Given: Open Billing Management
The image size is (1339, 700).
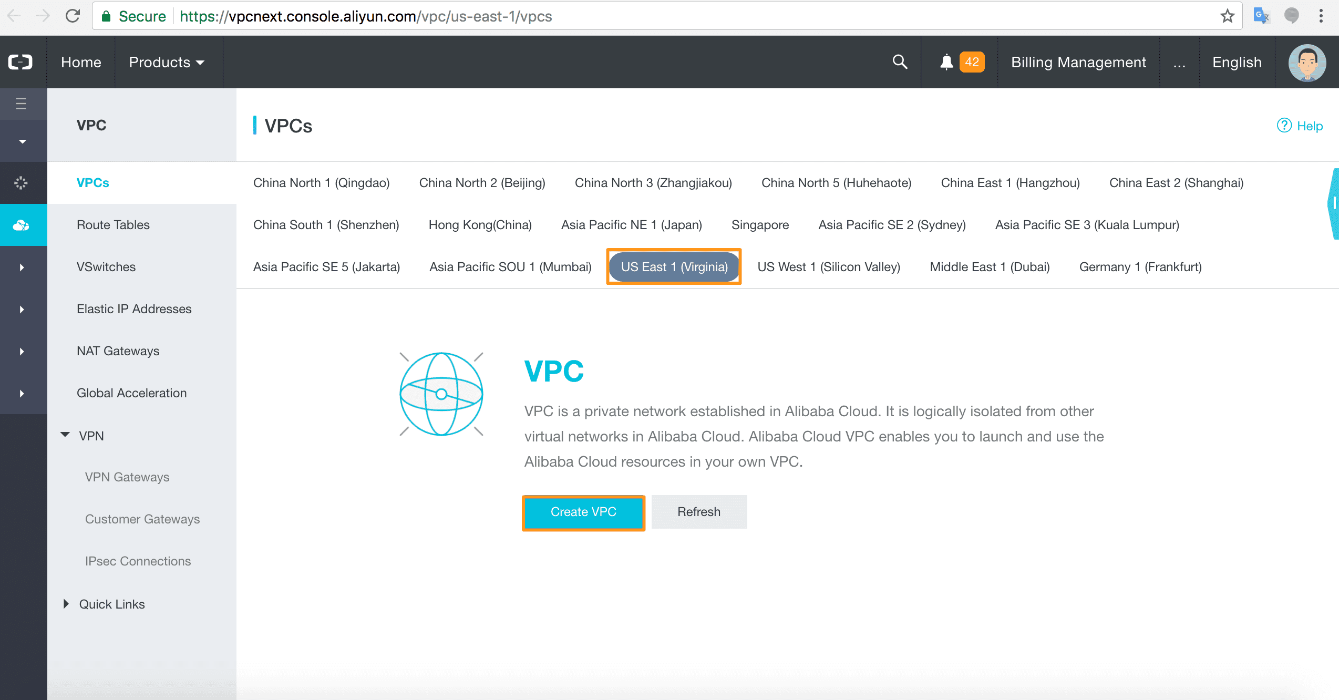Looking at the screenshot, I should [1078, 62].
